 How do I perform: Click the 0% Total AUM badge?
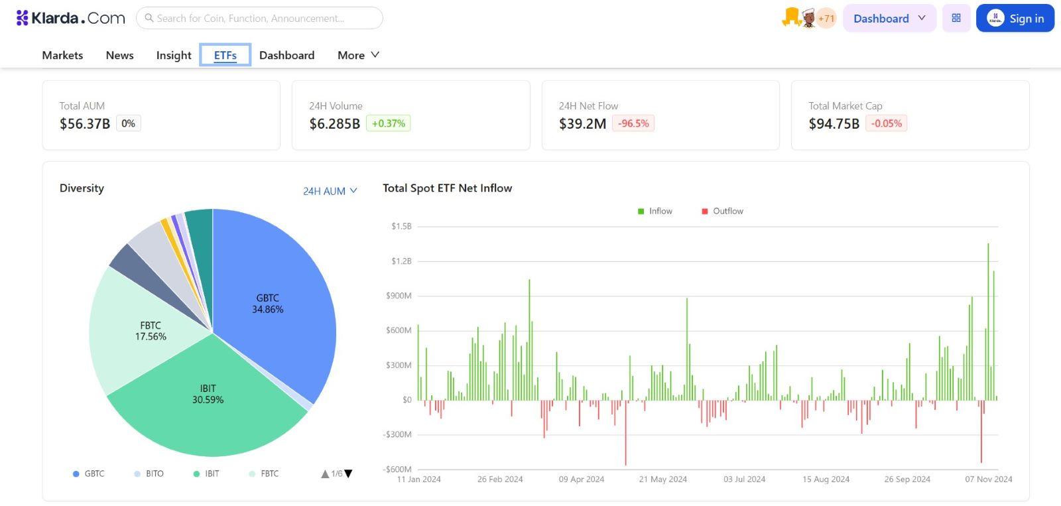coord(129,123)
